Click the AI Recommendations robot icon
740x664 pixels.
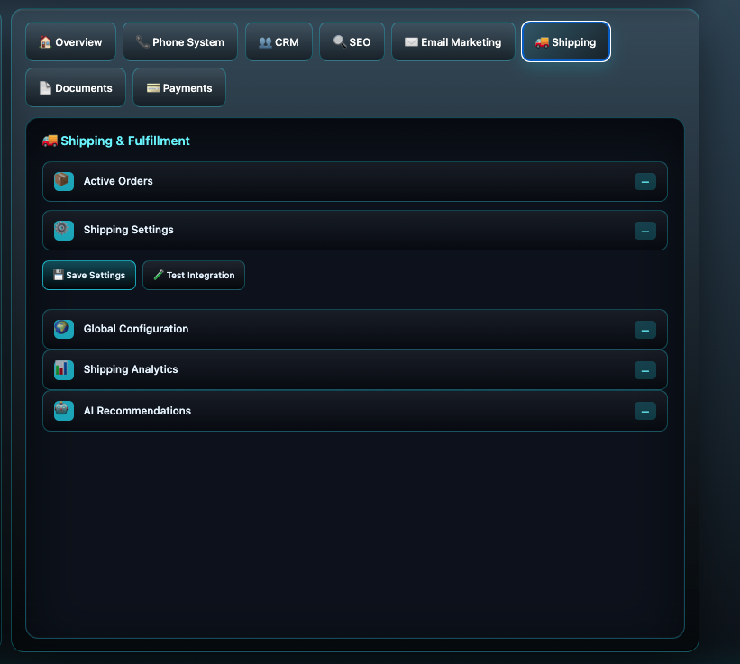63,411
